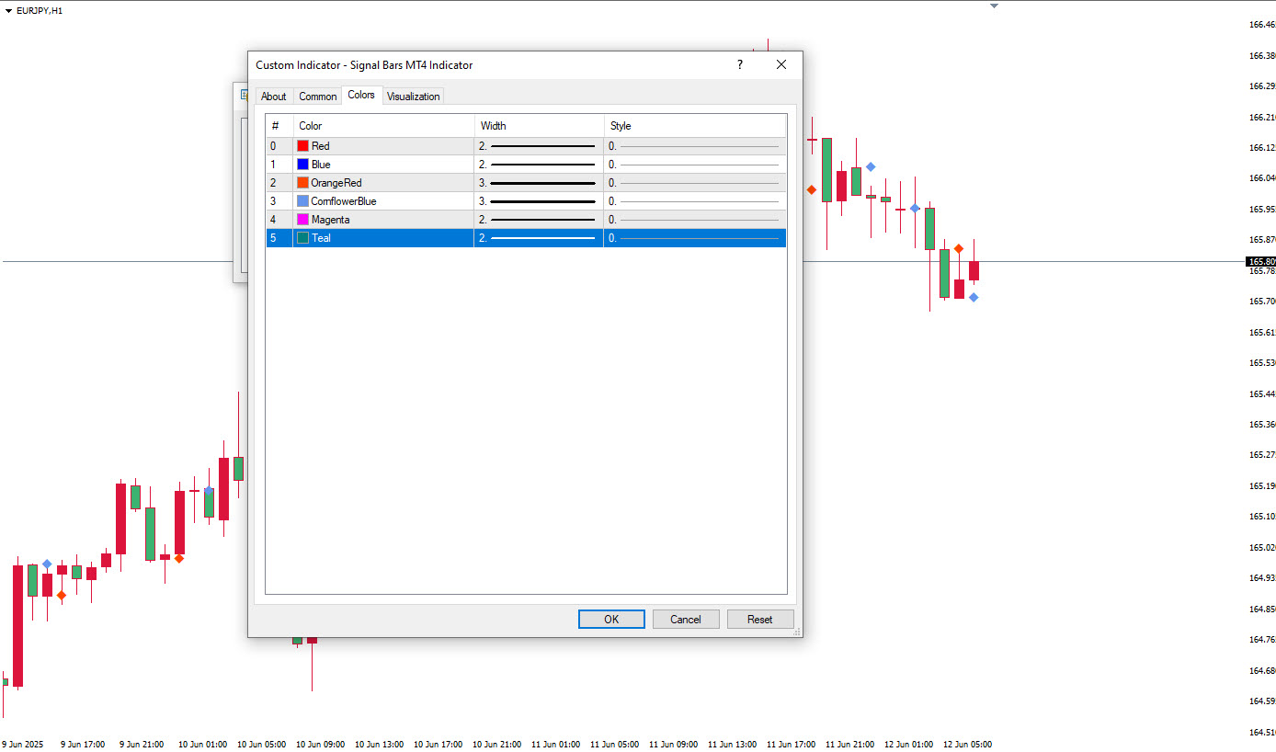Open the style dropdown for Teal row
Image resolution: width=1276 pixels, height=752 pixels.
point(694,238)
